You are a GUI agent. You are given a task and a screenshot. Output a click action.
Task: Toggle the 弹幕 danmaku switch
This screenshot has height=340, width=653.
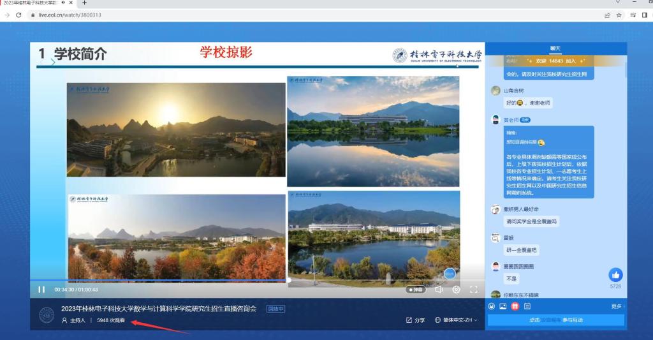coord(416,290)
